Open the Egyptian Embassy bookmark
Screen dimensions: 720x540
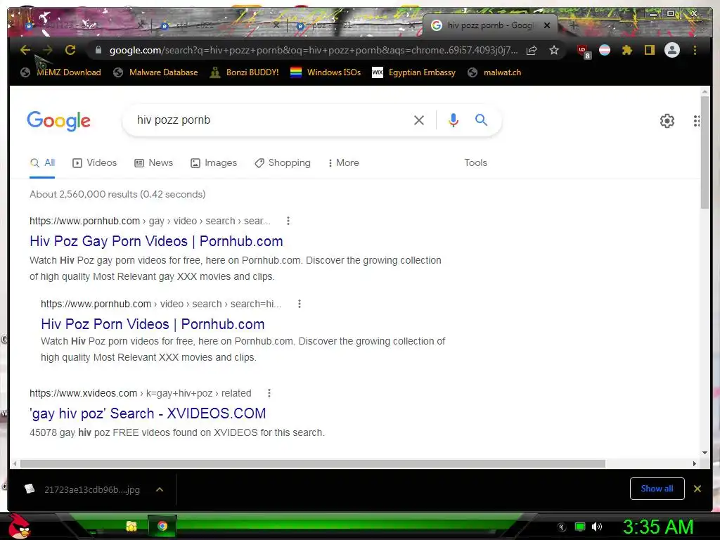413,72
